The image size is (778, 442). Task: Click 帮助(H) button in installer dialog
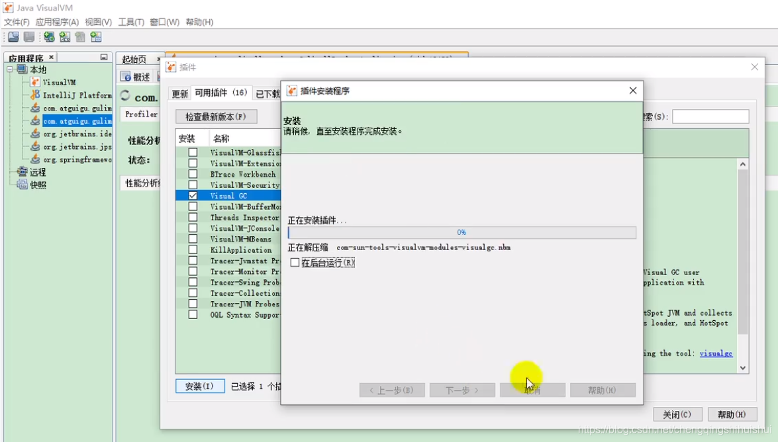pos(603,390)
